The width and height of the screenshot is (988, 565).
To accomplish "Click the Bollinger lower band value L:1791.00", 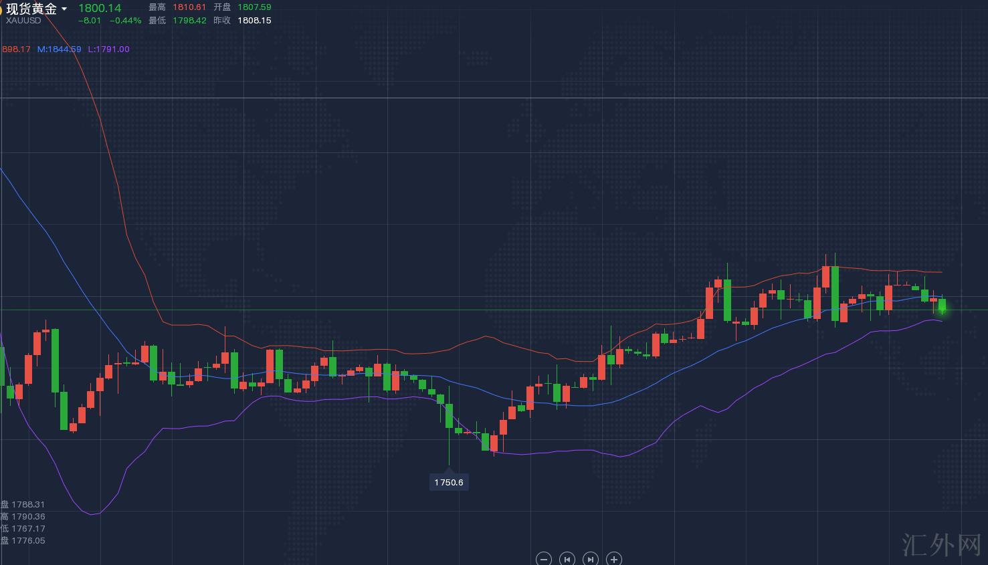I will (x=108, y=49).
